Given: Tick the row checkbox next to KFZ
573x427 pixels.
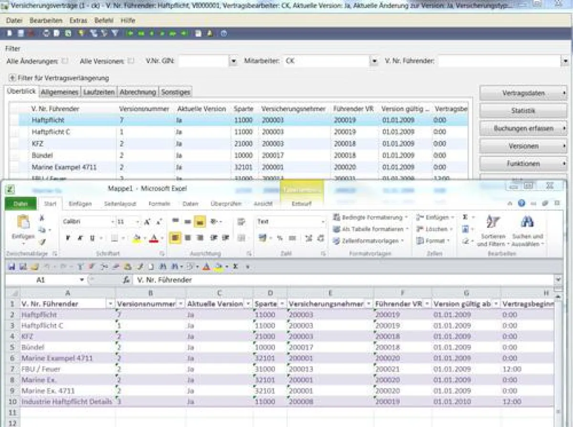Looking at the screenshot, I should [x=14, y=144].
